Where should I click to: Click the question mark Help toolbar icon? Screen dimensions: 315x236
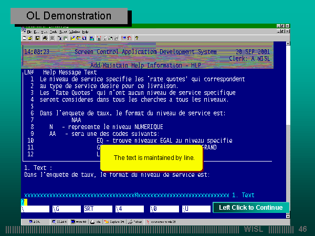[137, 38]
